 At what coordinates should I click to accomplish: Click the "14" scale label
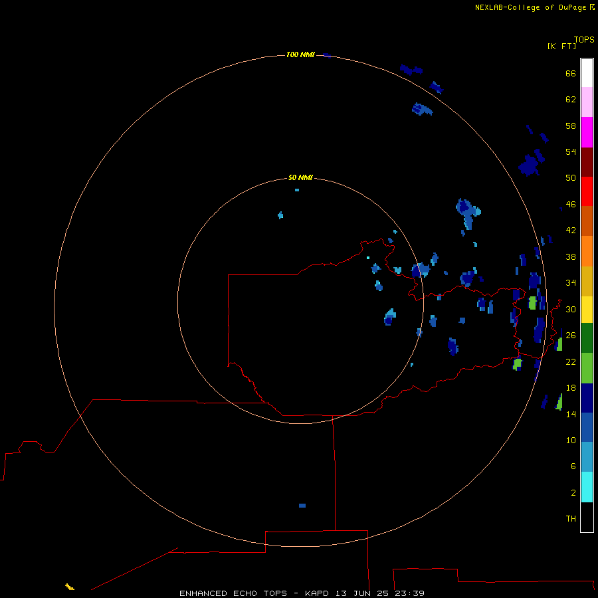click(x=571, y=414)
